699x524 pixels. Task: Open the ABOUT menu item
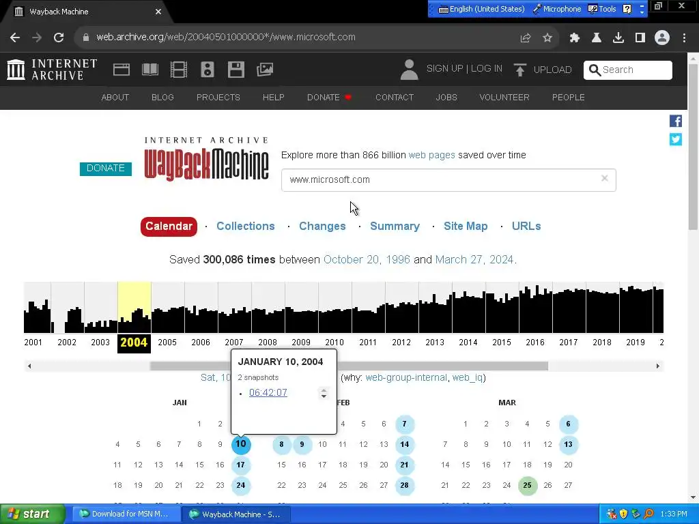[x=115, y=97]
